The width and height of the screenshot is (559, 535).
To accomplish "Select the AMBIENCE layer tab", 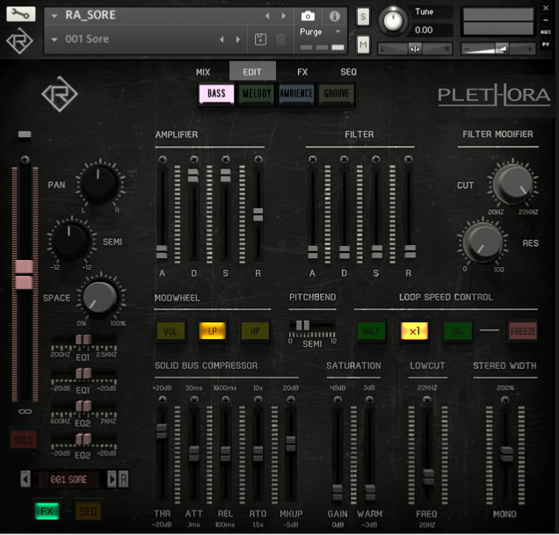I will 296,94.
